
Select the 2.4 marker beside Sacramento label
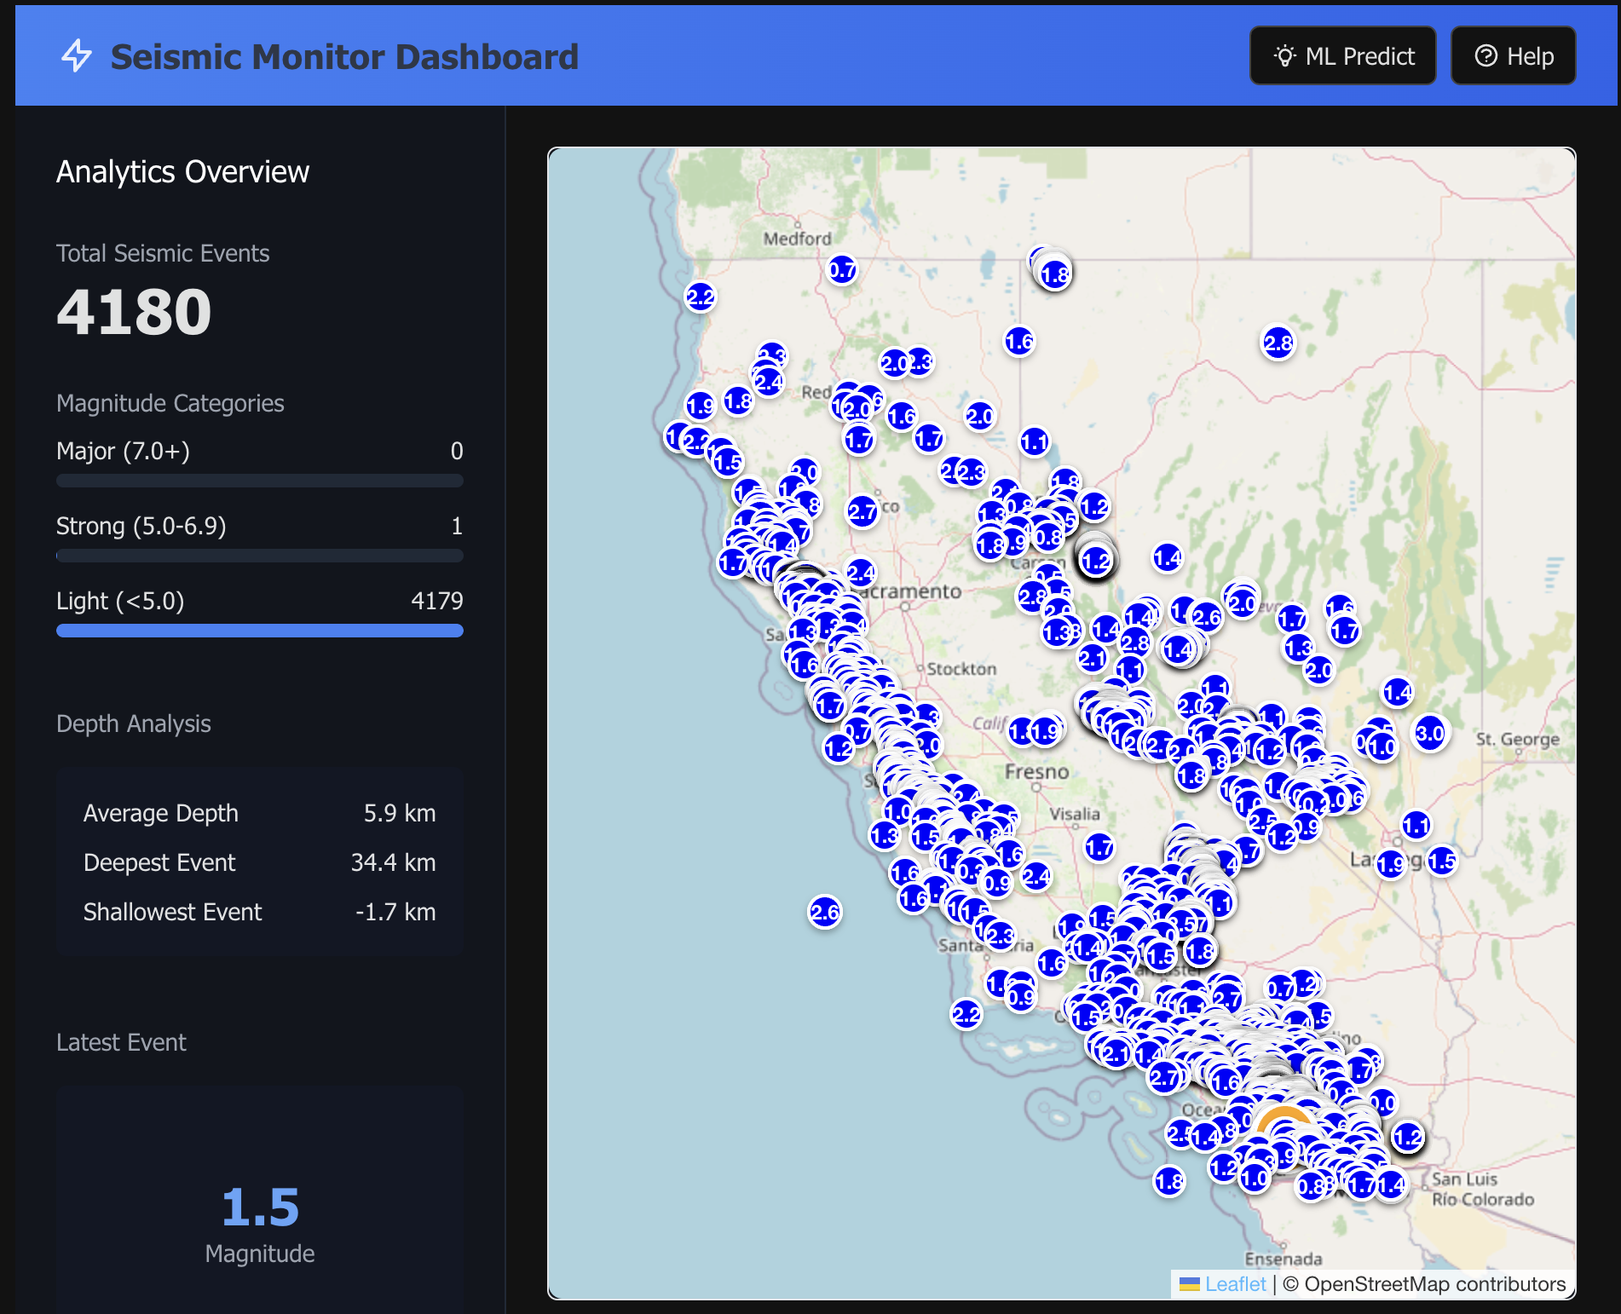pyautogui.click(x=861, y=573)
